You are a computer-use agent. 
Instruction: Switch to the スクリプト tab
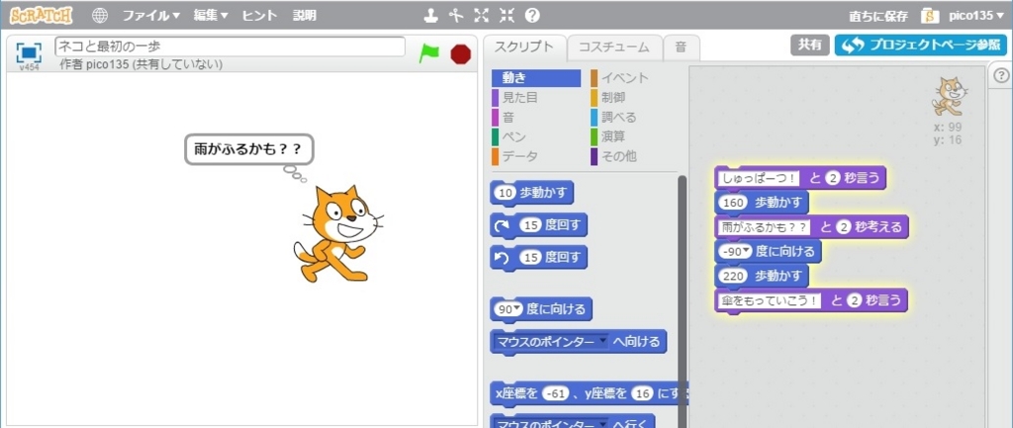(524, 46)
